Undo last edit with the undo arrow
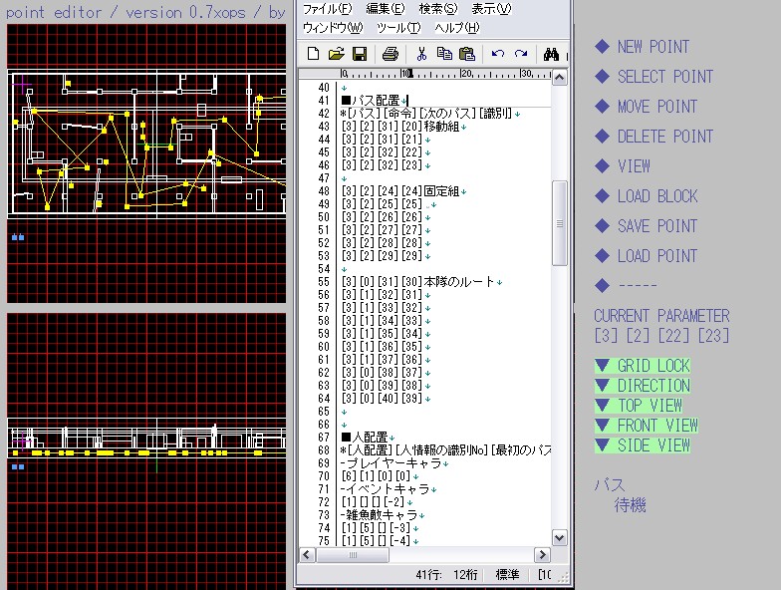 pyautogui.click(x=498, y=54)
